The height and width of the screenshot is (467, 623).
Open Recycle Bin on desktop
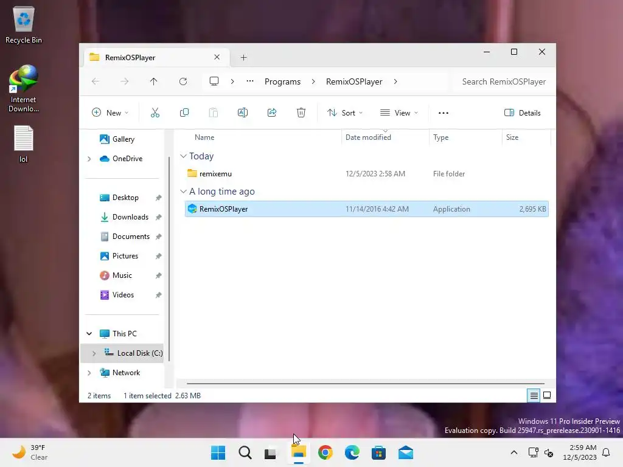coord(24,26)
